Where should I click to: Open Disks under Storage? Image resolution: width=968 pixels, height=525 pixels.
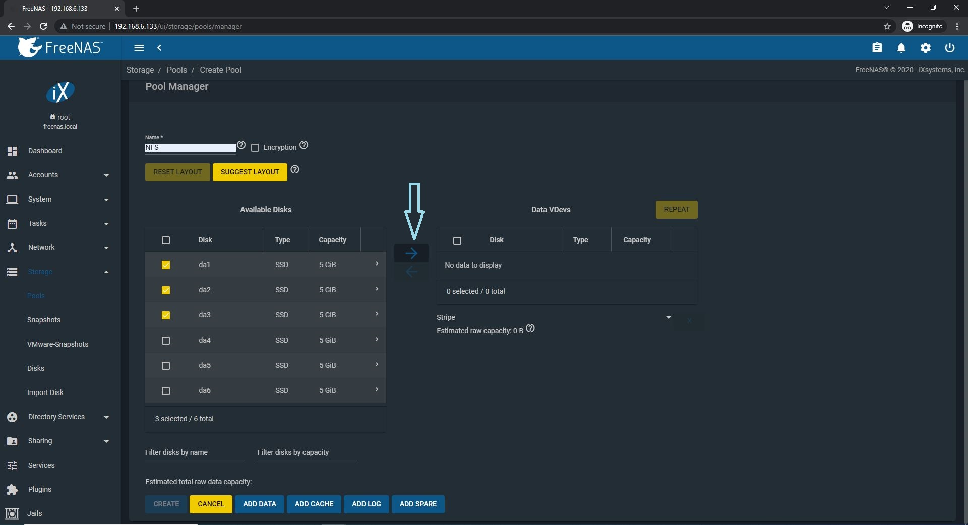[x=36, y=368]
